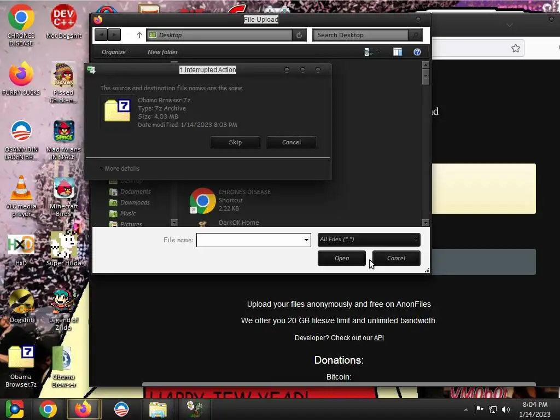The height and width of the screenshot is (420, 560).
Task: Bookmark page with star in Firefox
Action: [x=515, y=48]
